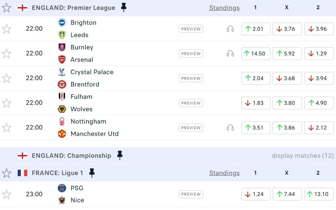Favorite the Brighton vs Leeds match
336x210 pixels.
7,29
